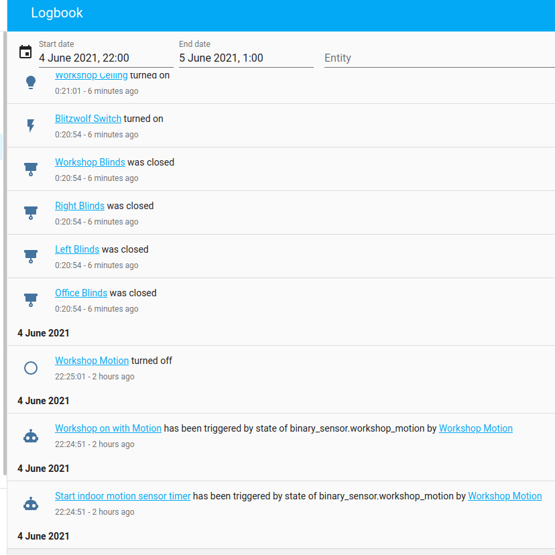Click the robot icon beside Workshop on with Motion
Viewport: 555px width, 555px height.
[30, 436]
